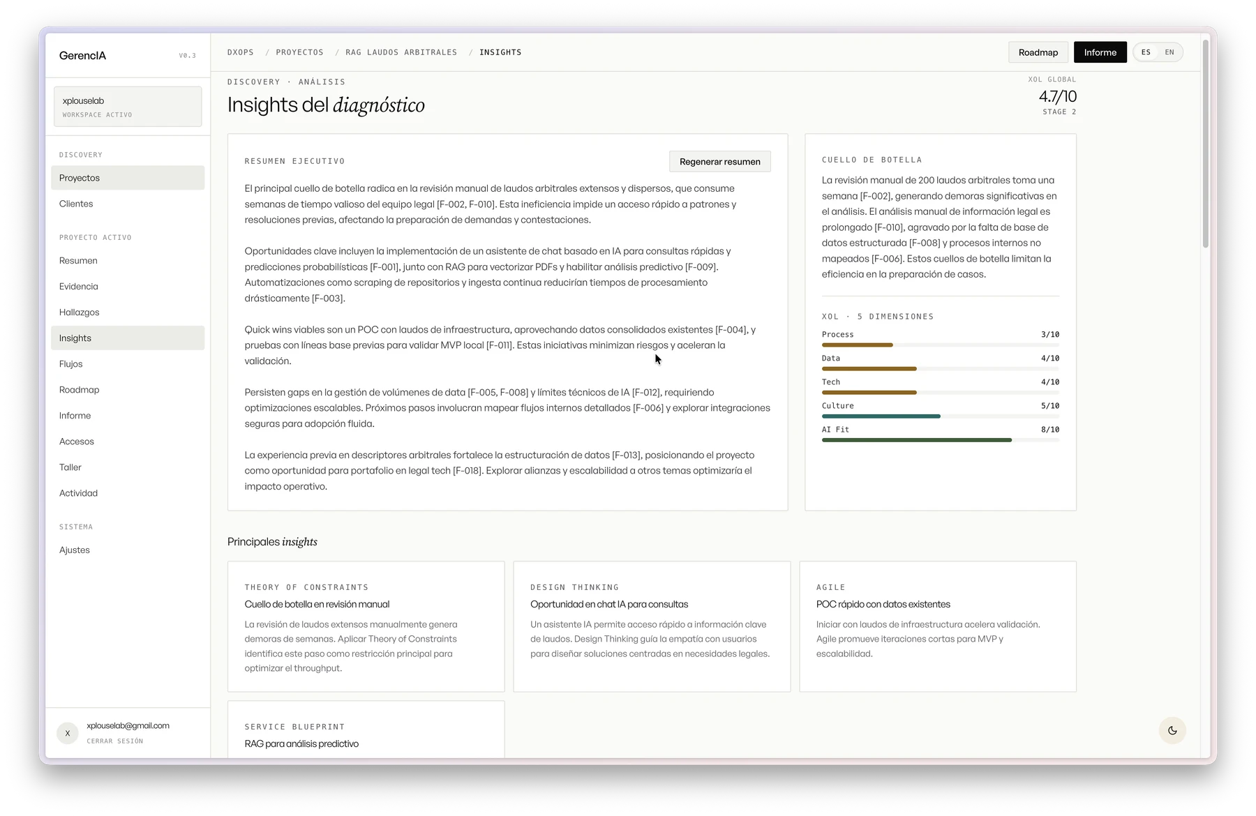The image size is (1256, 816).
Task: Click xplouselab@gmail.com email text
Action: tap(128, 725)
